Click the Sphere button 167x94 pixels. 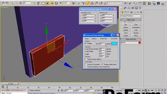(x=126, y=27)
